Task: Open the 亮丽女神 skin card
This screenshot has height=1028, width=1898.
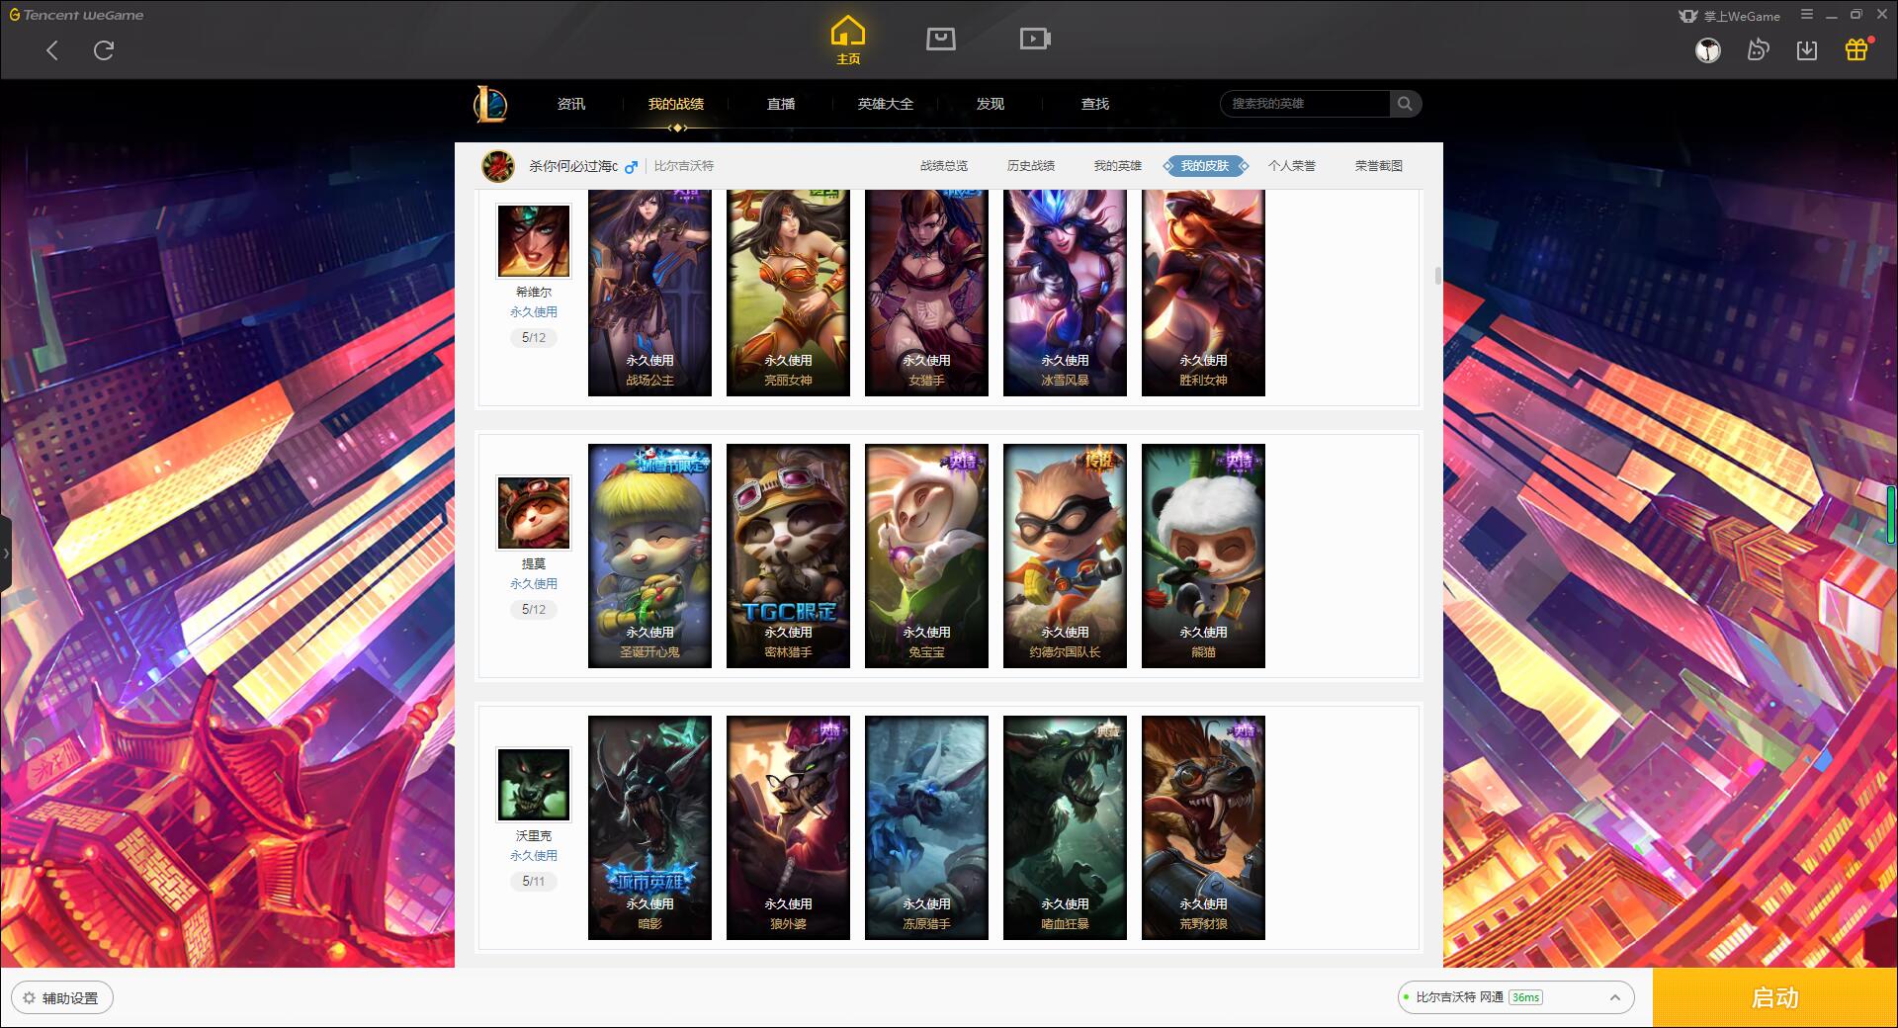Action: tap(788, 293)
